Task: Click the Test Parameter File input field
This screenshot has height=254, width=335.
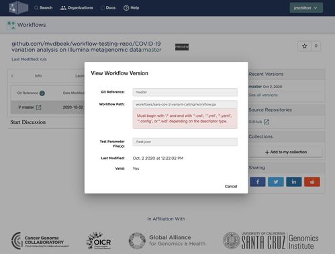Action: 185,142
